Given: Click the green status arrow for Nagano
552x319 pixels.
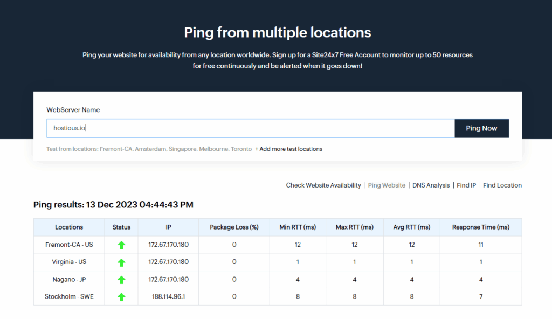Looking at the screenshot, I should [x=121, y=280].
